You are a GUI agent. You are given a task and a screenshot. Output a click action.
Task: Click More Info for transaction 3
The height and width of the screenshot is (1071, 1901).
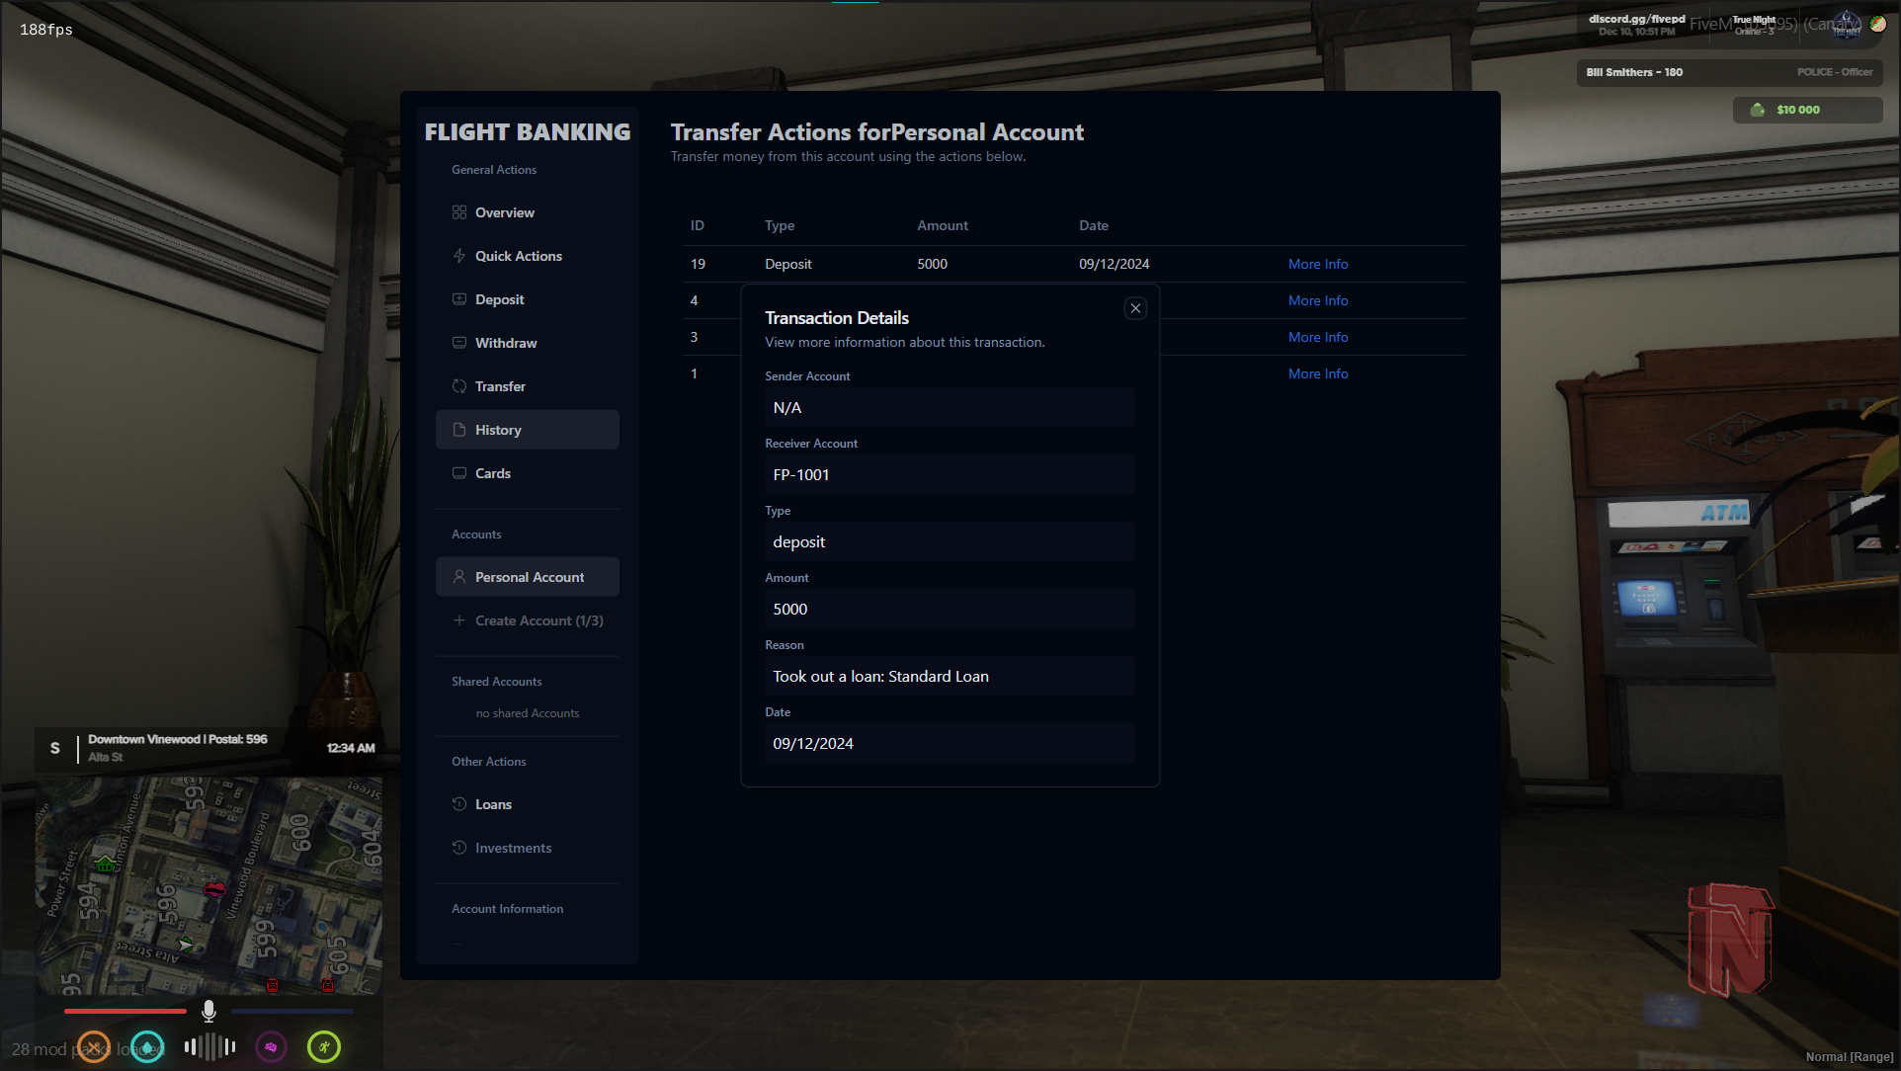[x=1317, y=337]
